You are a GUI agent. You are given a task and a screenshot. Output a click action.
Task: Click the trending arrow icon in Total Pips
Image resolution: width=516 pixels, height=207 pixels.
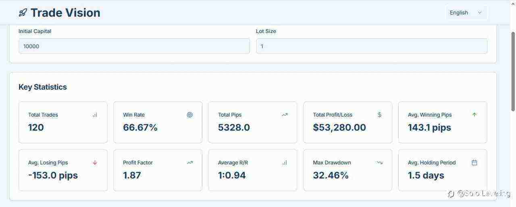coord(285,115)
